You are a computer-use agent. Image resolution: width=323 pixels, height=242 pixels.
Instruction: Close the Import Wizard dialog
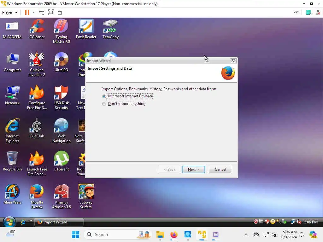(x=233, y=61)
